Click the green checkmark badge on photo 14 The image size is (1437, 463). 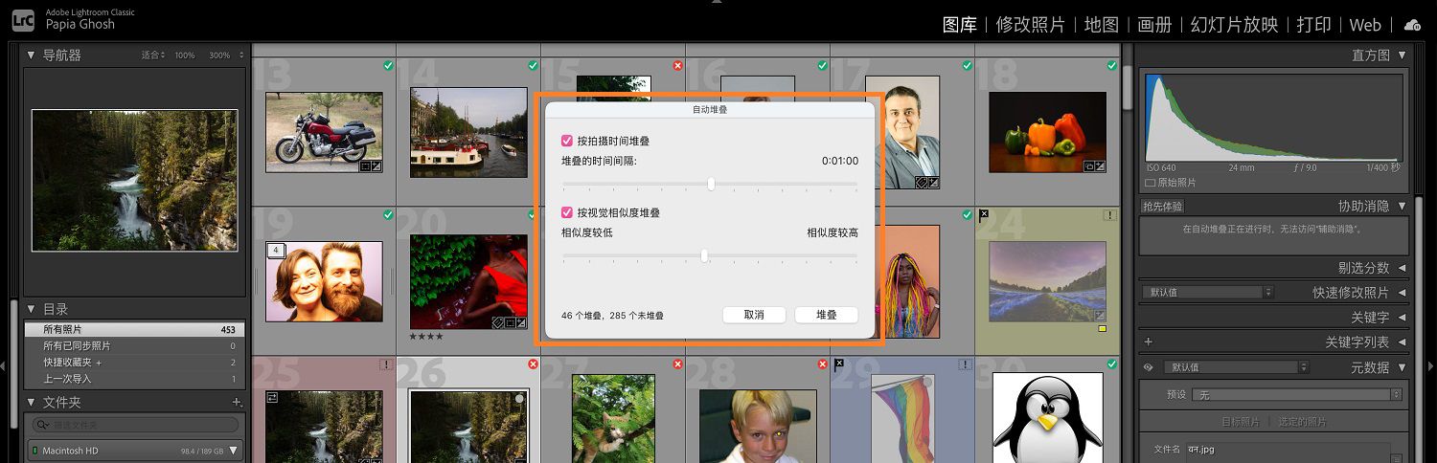tap(533, 65)
